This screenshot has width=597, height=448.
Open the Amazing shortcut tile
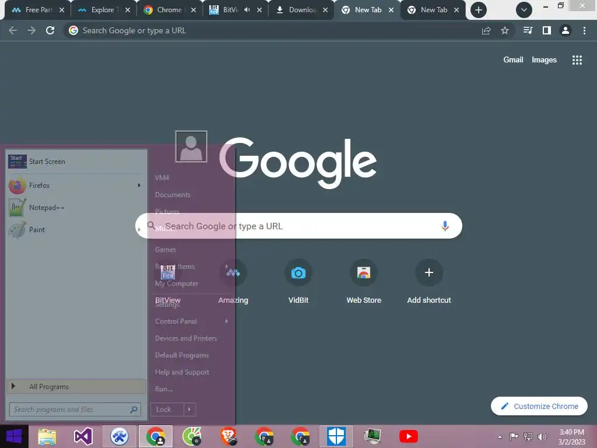pyautogui.click(x=233, y=282)
